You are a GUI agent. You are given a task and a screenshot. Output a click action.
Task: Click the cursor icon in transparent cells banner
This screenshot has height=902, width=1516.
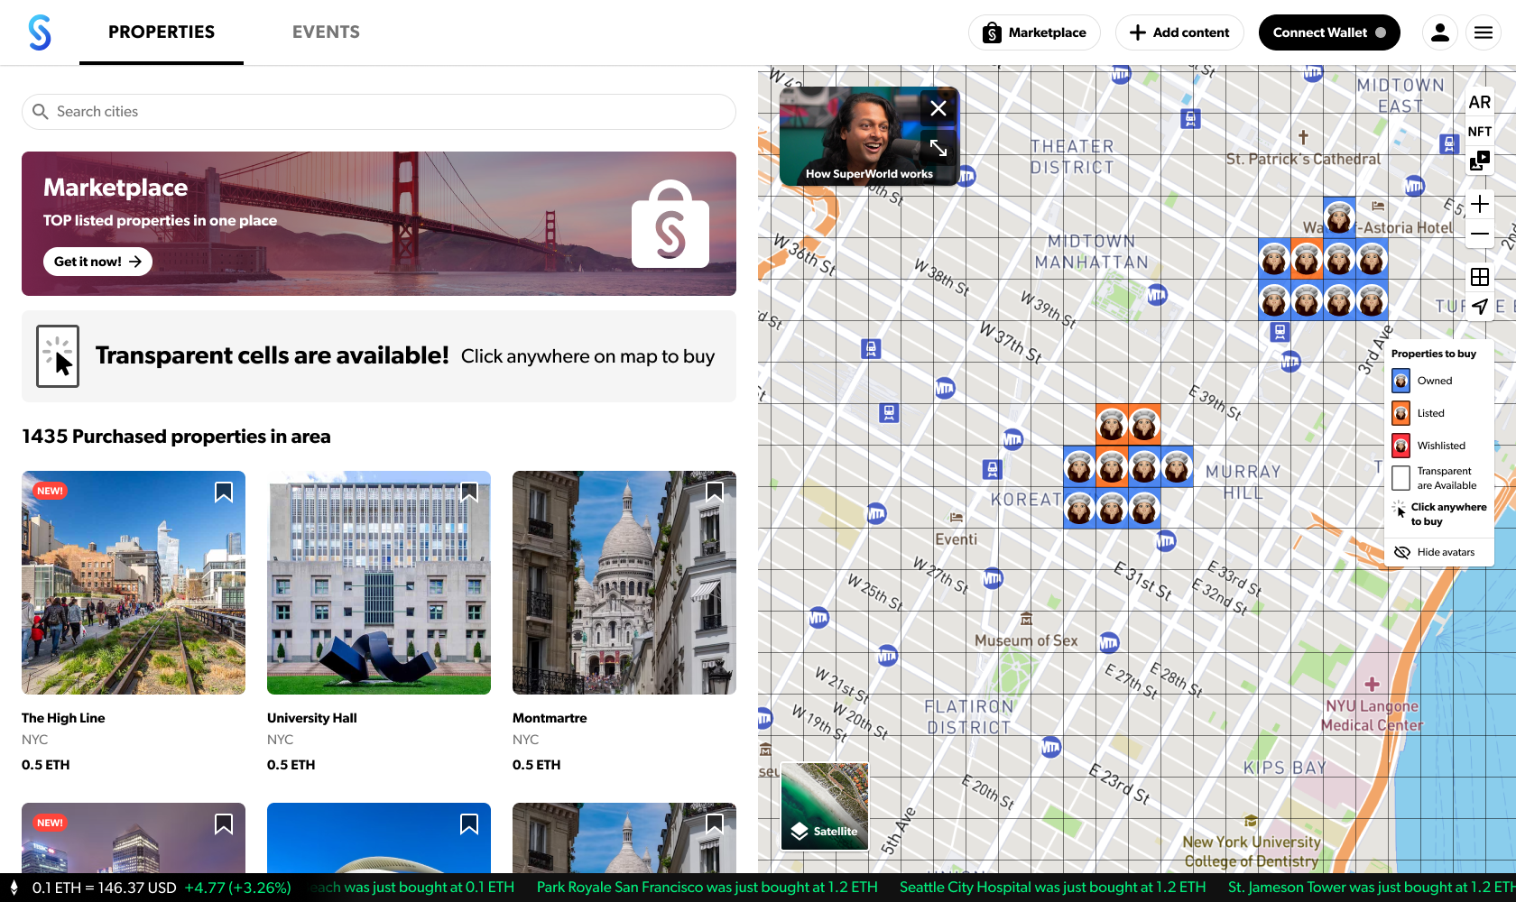pos(58,356)
